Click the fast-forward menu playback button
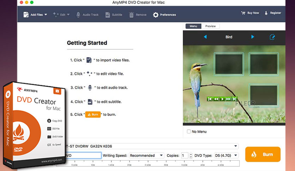Image resolution: width=295 pixels, height=171 pixels. tap(228, 99)
